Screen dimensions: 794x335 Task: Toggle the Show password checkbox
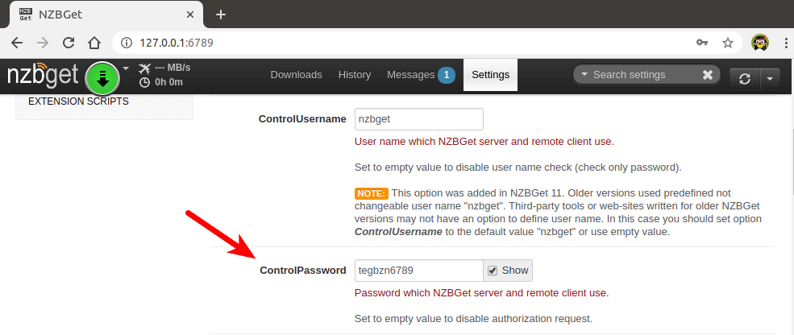coord(493,271)
